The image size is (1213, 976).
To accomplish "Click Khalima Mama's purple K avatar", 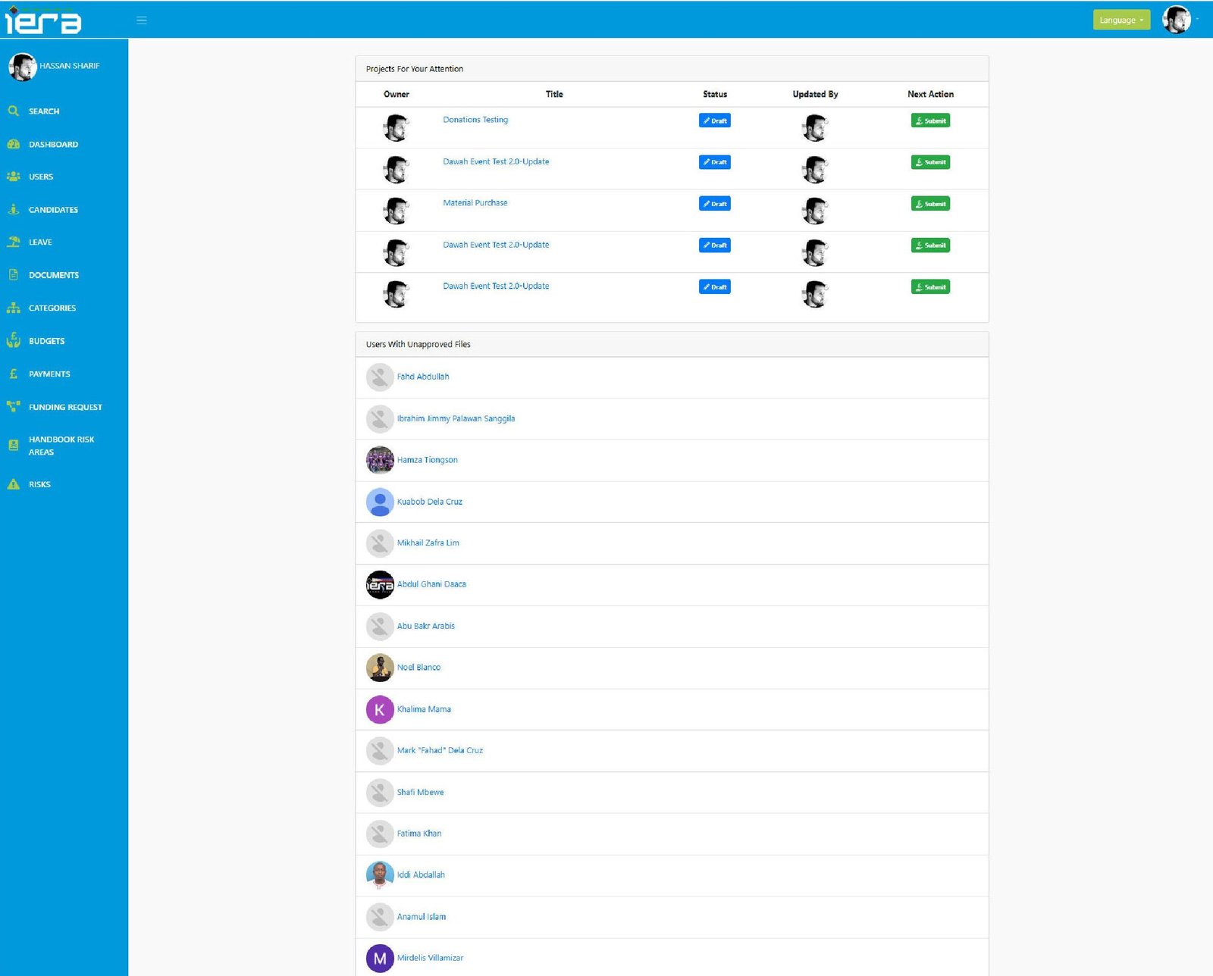I will 380,709.
